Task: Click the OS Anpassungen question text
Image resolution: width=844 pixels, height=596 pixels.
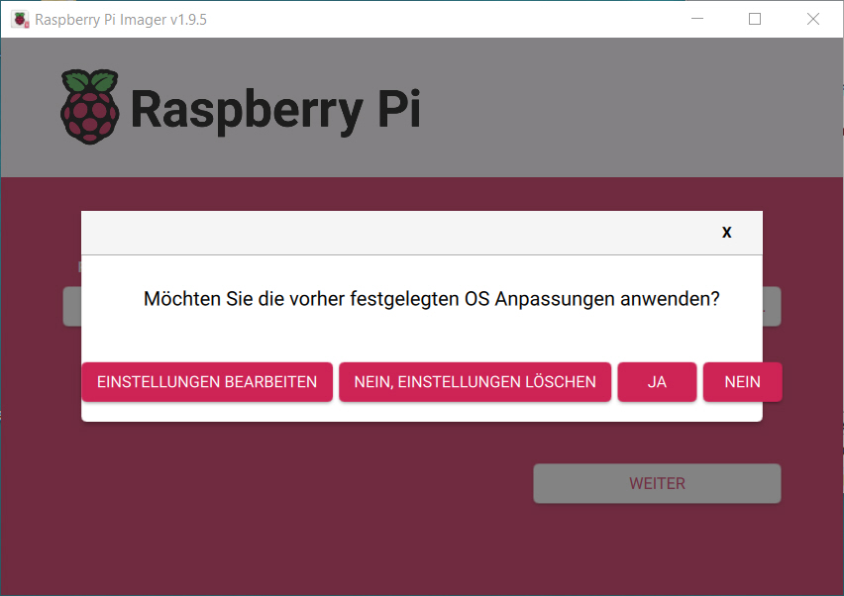Action: pyautogui.click(x=431, y=299)
